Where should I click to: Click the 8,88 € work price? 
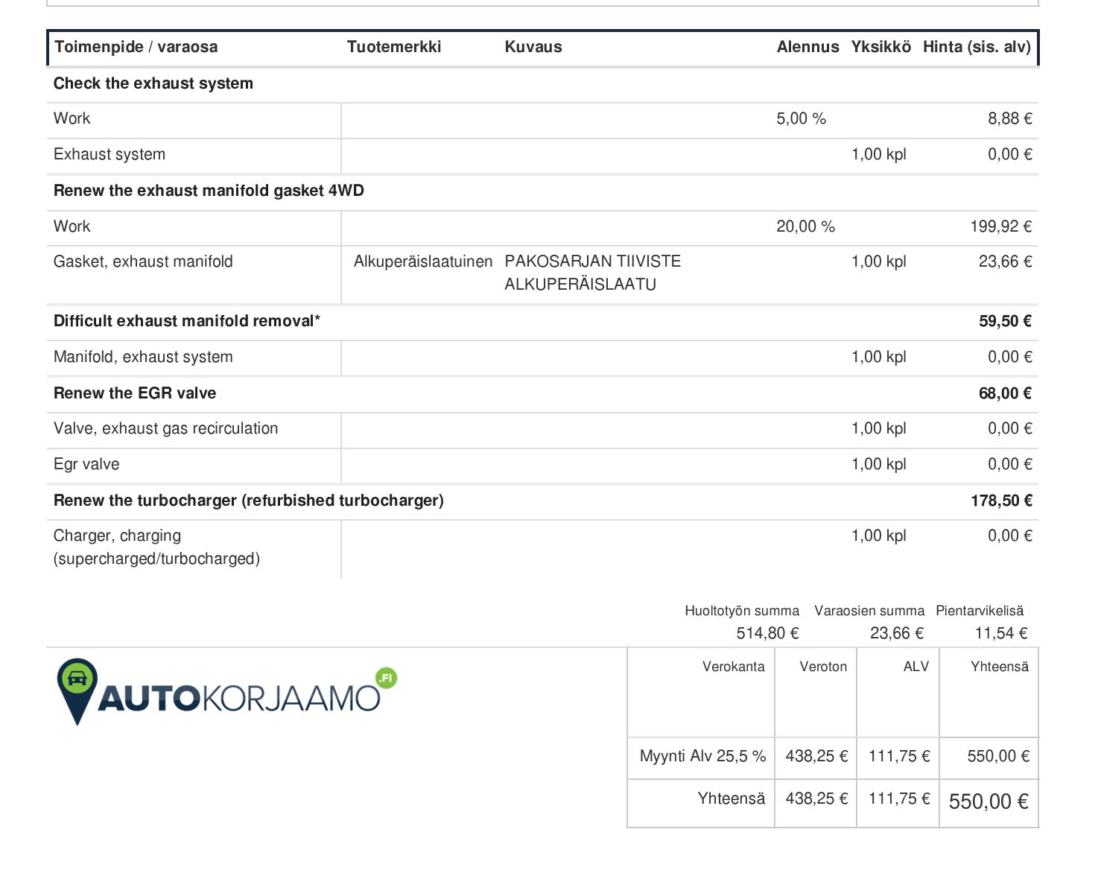(1009, 118)
